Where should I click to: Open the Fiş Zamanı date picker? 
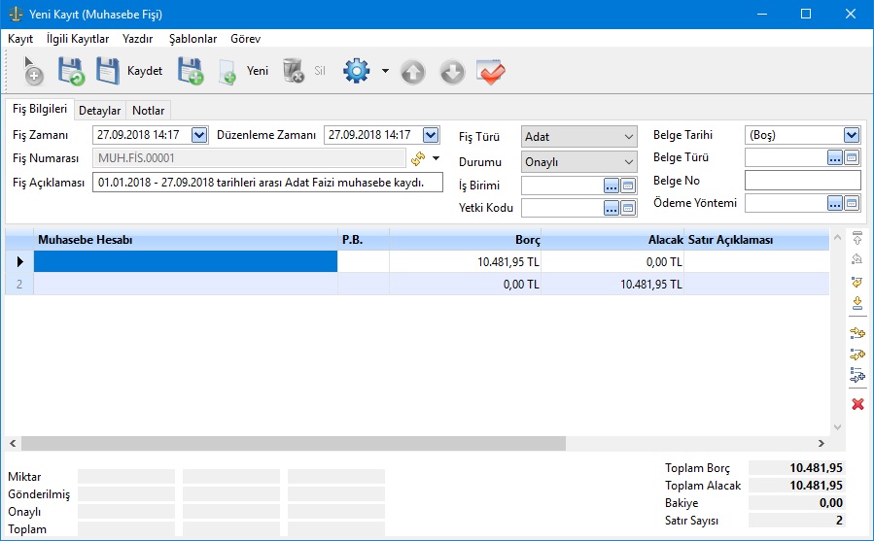click(x=199, y=135)
